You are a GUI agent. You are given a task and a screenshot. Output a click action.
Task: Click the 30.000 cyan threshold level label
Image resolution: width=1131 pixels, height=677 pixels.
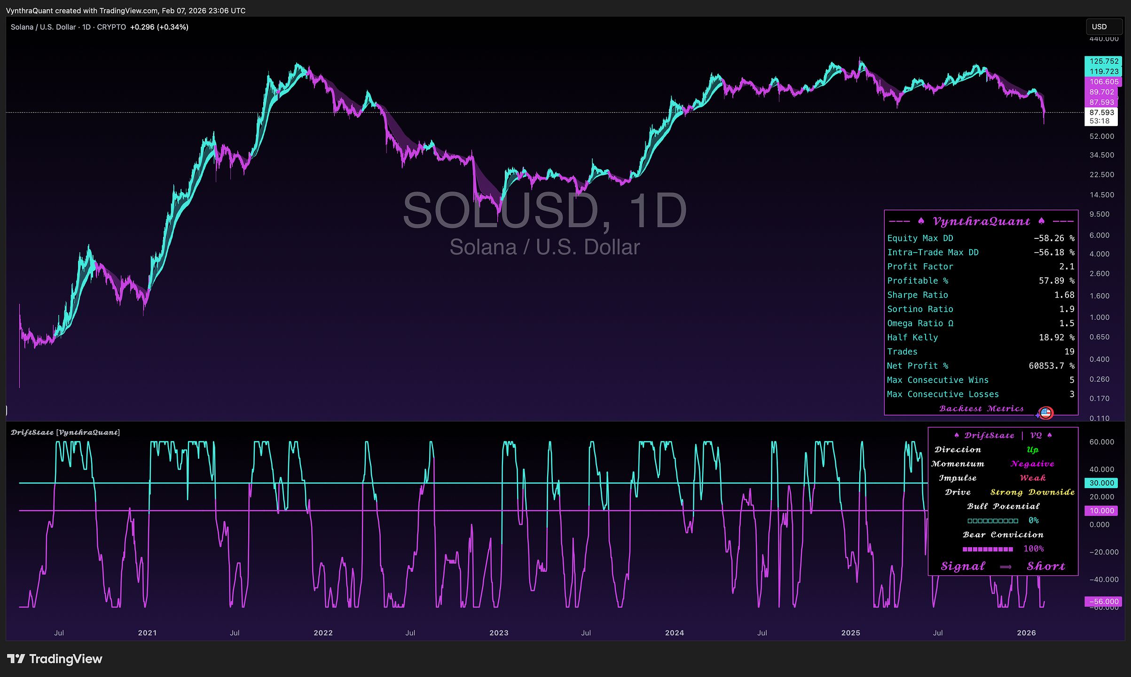click(x=1102, y=483)
